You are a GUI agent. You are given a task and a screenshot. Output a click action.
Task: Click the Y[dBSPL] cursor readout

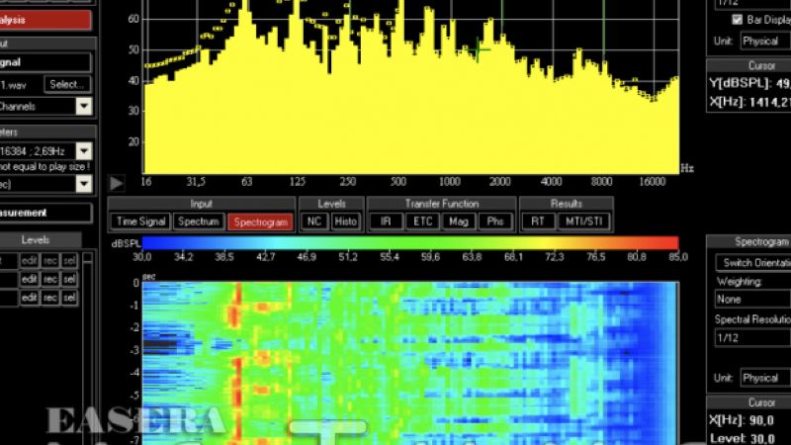[749, 84]
